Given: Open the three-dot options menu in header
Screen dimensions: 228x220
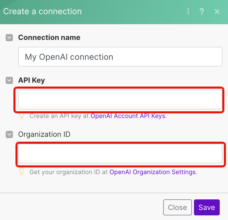Looking at the screenshot, I should 188,11.
